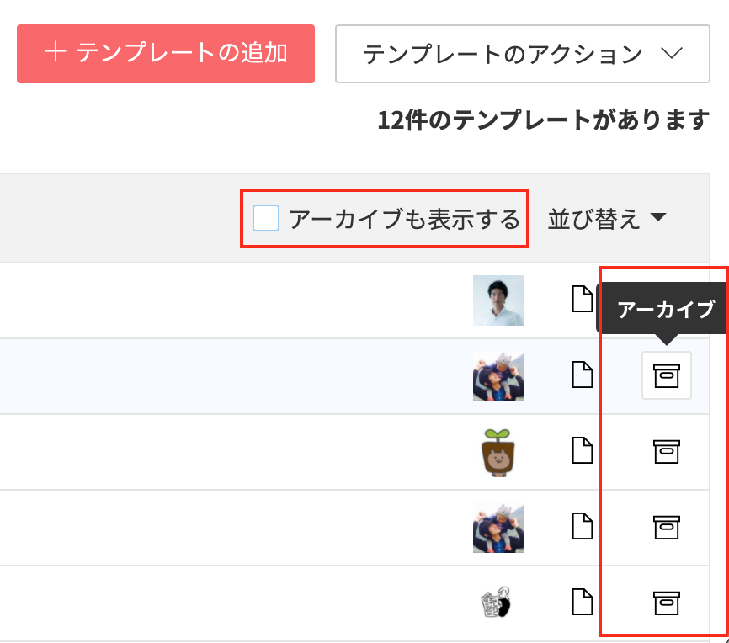729x643 pixels.
Task: Click アーカイブも表示する label text
Action: point(404,220)
